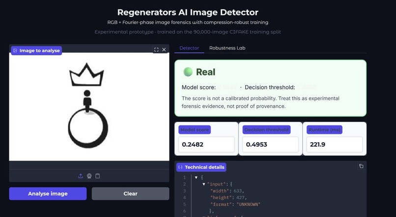This screenshot has height=217, width=396.
Task: Open the Robustness Lab tab
Action: 227,48
